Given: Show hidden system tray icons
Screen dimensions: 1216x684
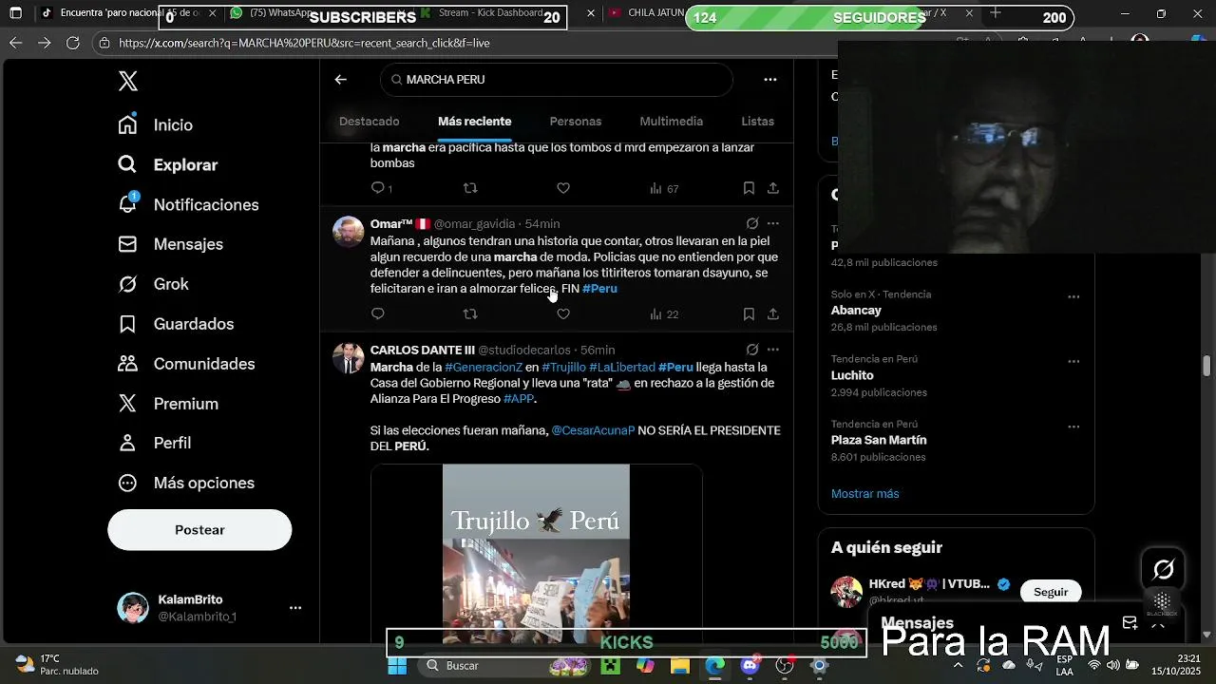Looking at the screenshot, I should click(x=958, y=666).
